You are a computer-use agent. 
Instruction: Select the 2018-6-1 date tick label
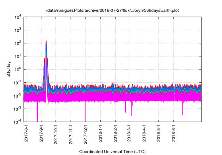173,133
